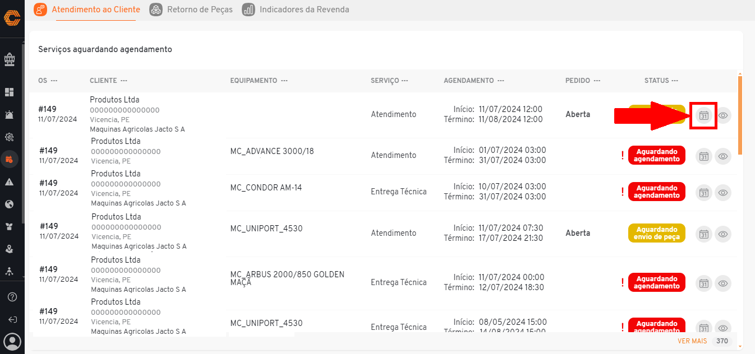
Task: Open calendar icon for MC_CONDOR AM-14 row
Action: click(704, 193)
